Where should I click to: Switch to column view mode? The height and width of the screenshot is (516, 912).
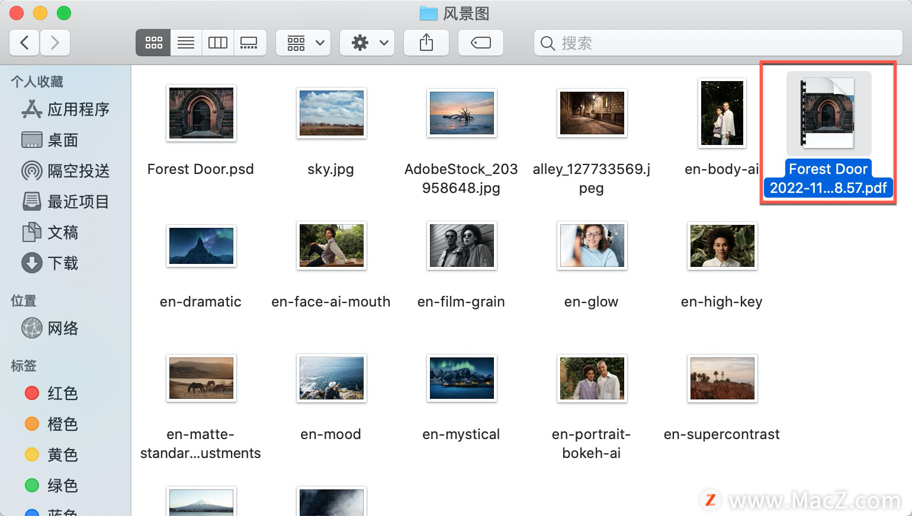(x=217, y=43)
